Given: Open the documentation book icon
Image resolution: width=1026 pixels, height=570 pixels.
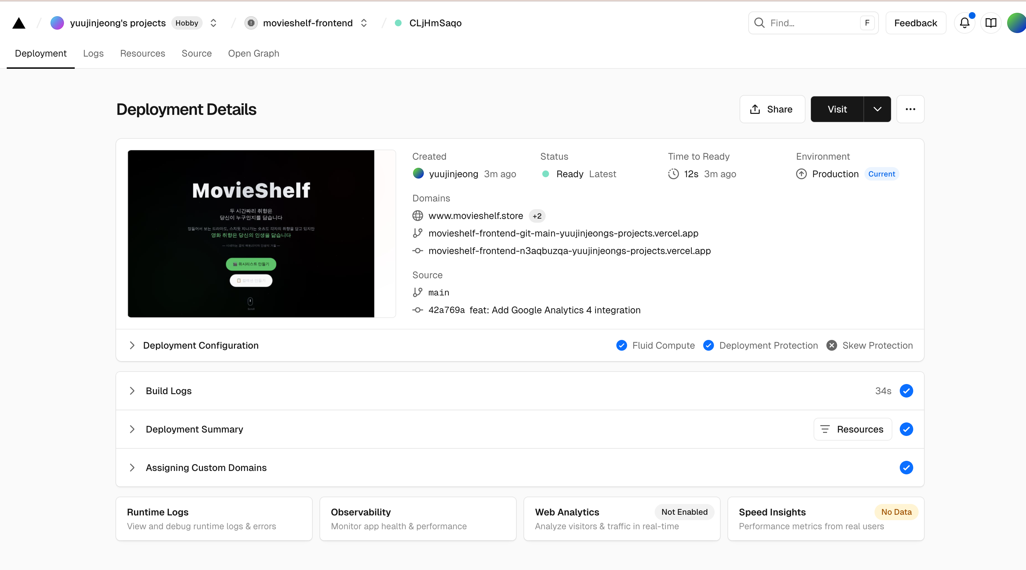Looking at the screenshot, I should (991, 23).
